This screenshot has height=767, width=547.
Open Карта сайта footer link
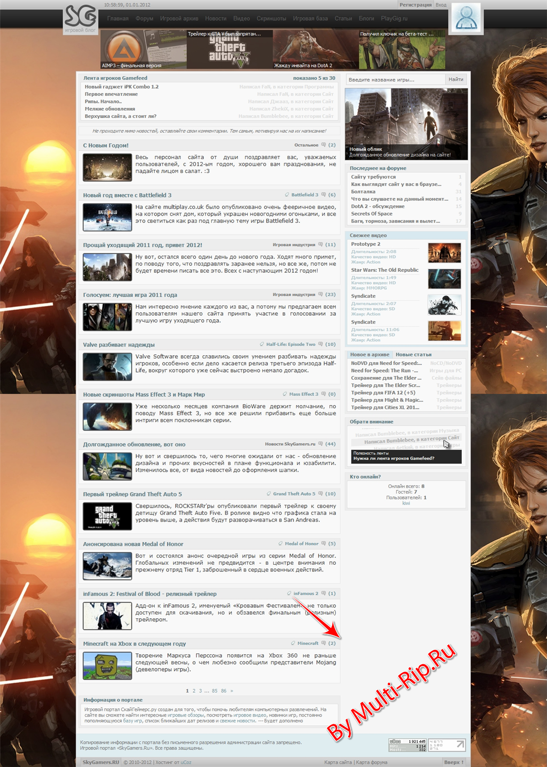pos(338,762)
